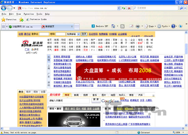188x135 pixels.
Task: Click the green Refresh arrows icon
Action: coord(123,8)
